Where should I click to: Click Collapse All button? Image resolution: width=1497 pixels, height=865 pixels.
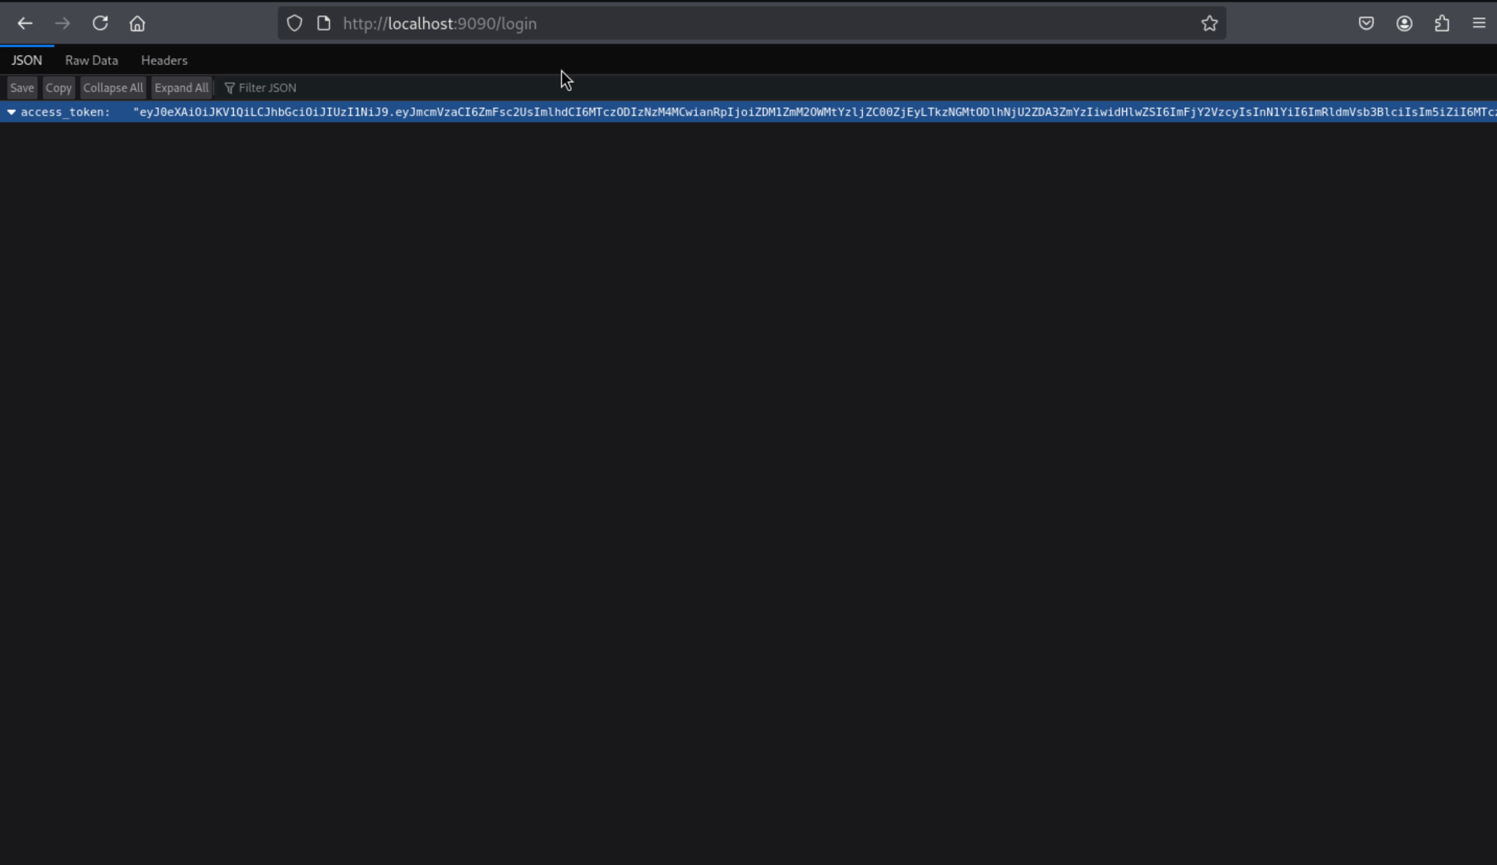coord(113,88)
